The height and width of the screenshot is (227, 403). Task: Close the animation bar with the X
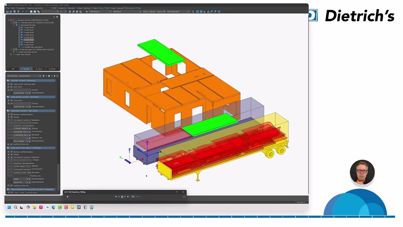183,192
